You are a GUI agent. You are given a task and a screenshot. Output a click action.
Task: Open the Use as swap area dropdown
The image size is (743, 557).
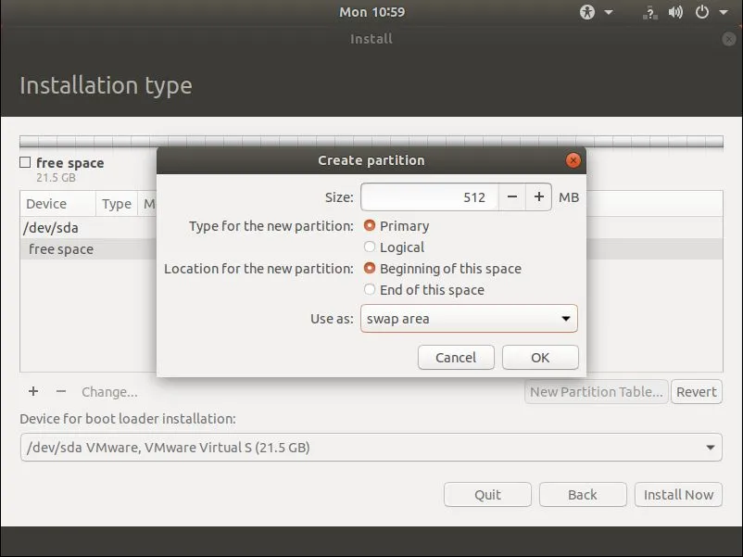(x=469, y=319)
